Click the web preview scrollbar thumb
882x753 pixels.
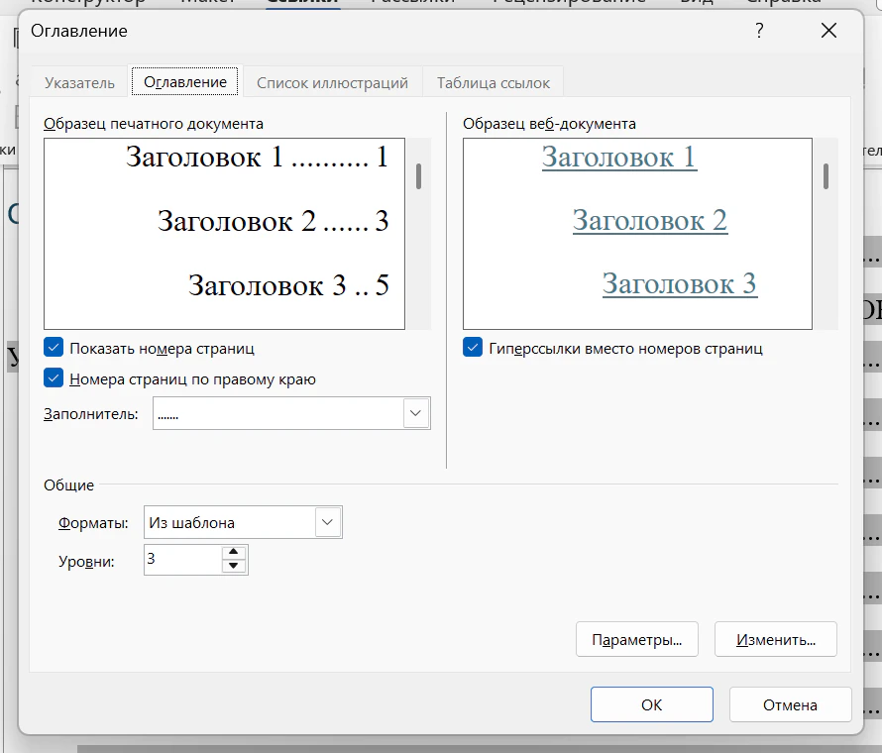coord(826,176)
